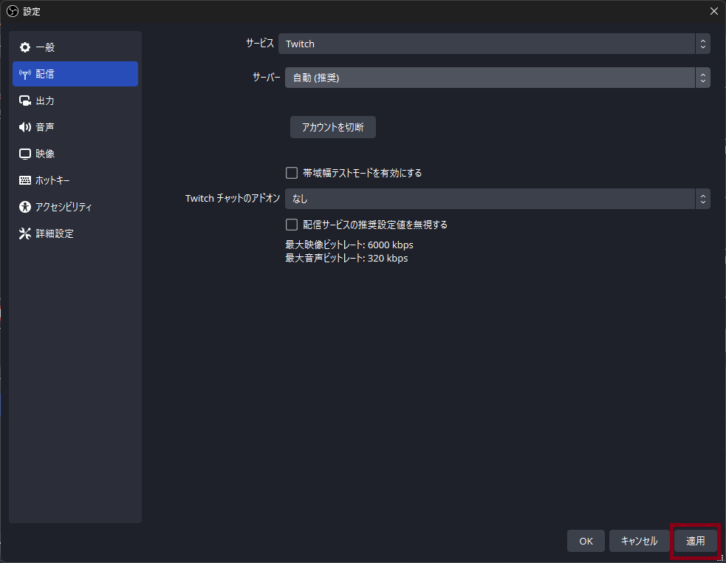Screen dimensions: 726x563
Task: Click the General gear icon in sidebar
Action: pos(25,47)
